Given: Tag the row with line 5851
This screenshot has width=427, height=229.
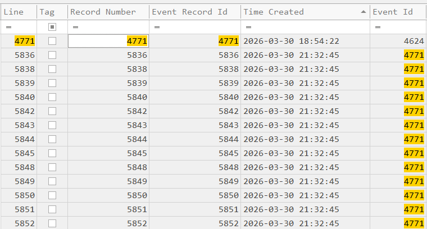Looking at the screenshot, I should click(52, 209).
